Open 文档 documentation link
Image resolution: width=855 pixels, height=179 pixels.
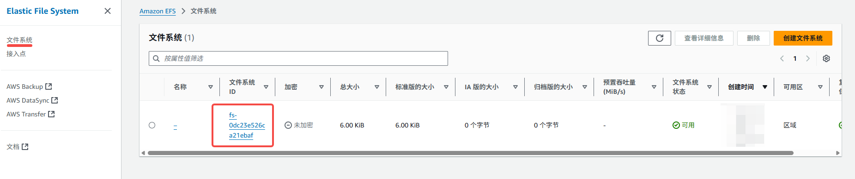click(18, 147)
